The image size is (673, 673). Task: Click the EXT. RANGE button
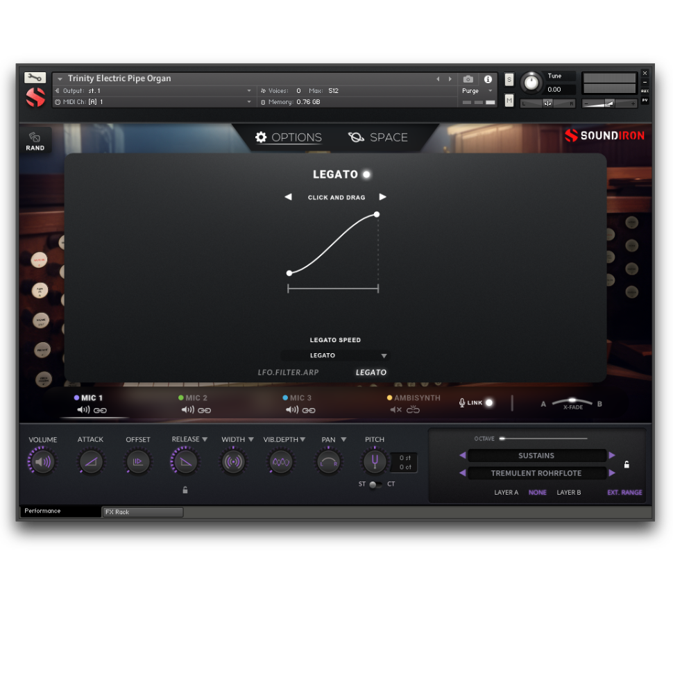pyautogui.click(x=624, y=493)
